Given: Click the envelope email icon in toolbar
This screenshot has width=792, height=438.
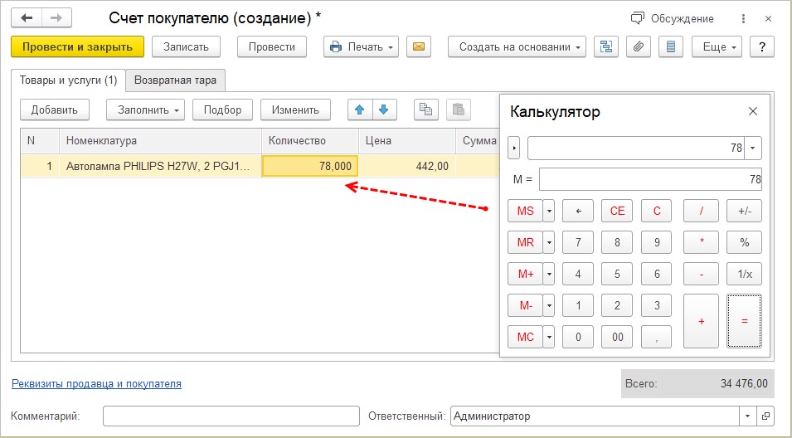Looking at the screenshot, I should 419,46.
